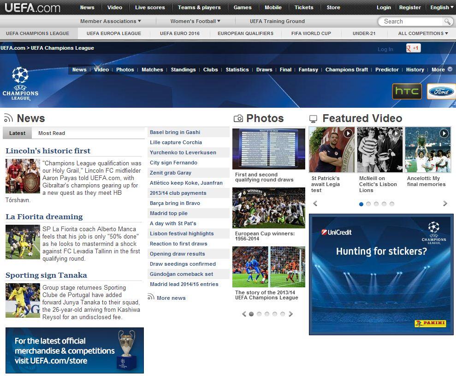Select first featured video page dot
This screenshot has width=456, height=379.
tap(361, 204)
